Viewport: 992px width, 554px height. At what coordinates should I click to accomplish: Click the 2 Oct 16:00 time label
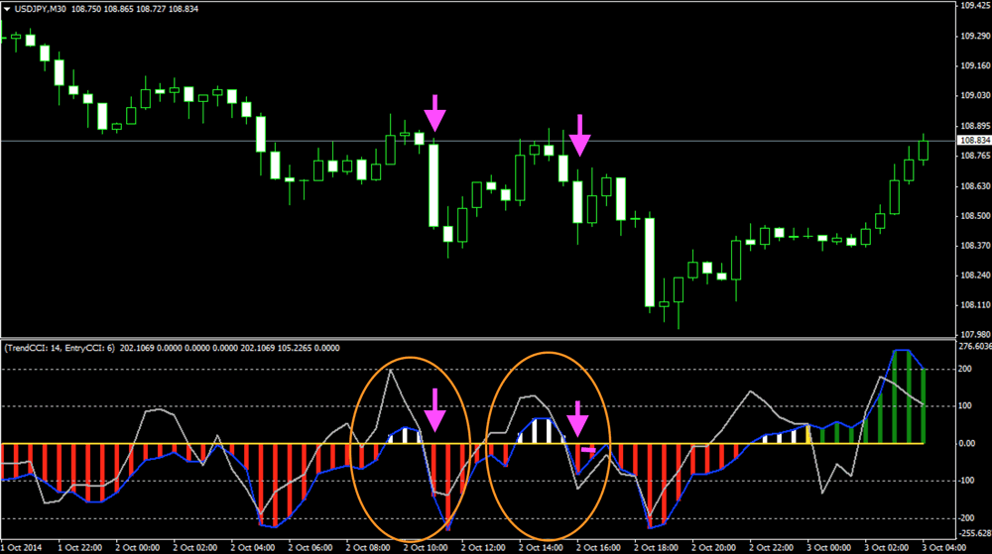598,548
